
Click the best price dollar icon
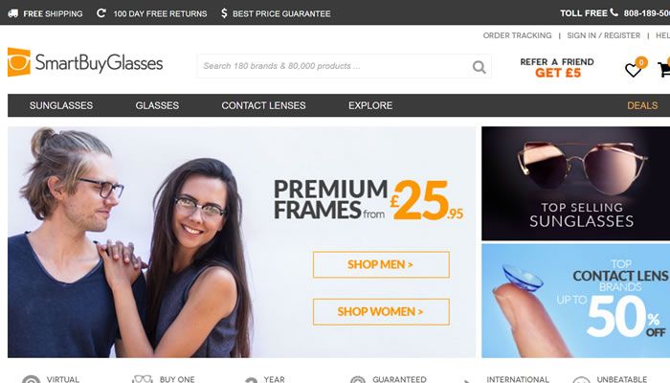coord(224,12)
